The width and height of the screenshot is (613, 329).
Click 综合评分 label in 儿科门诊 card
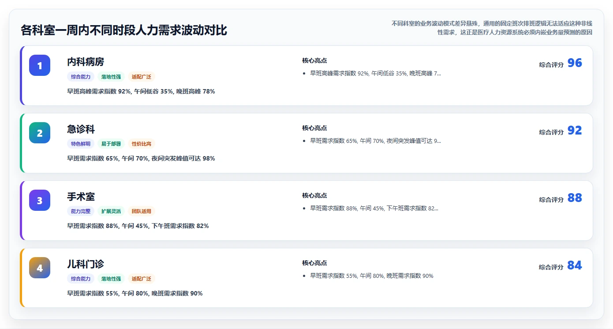pos(551,267)
